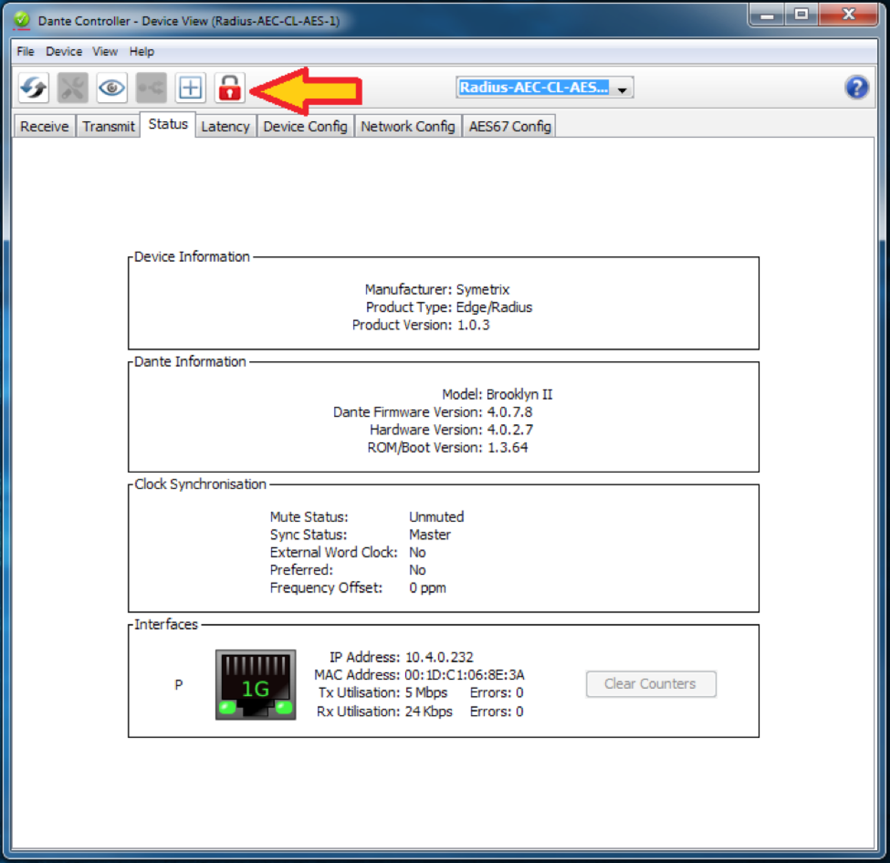Click the Help question mark icon

point(857,87)
